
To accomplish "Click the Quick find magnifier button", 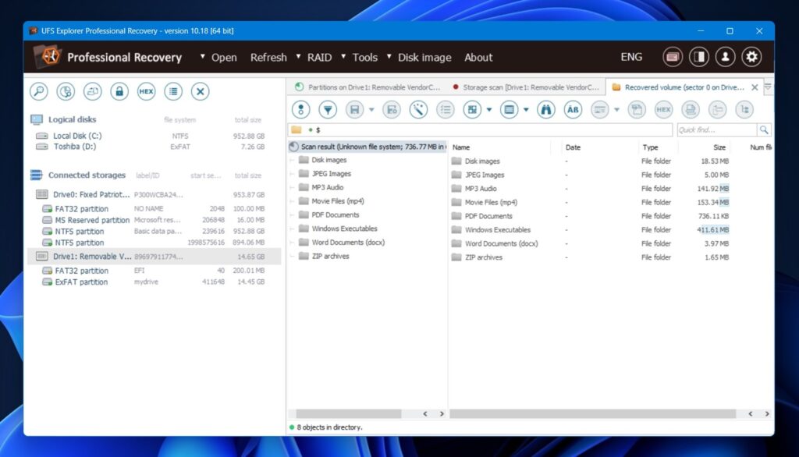I will point(764,130).
